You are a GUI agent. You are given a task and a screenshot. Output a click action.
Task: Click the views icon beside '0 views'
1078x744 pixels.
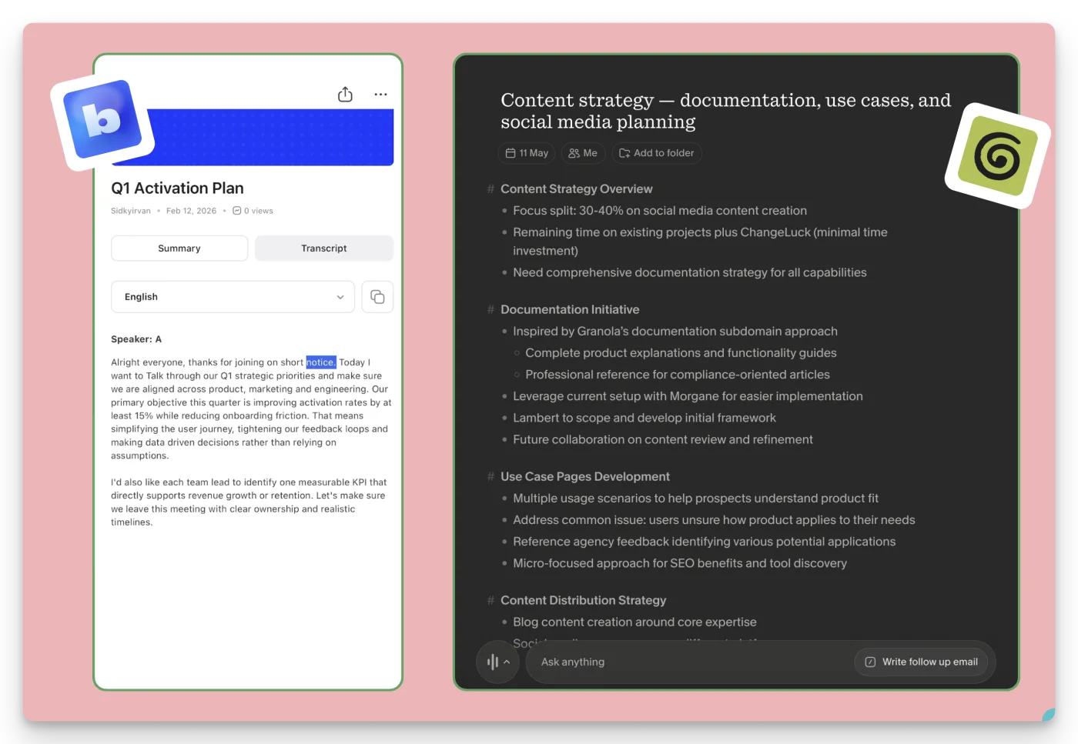click(236, 211)
